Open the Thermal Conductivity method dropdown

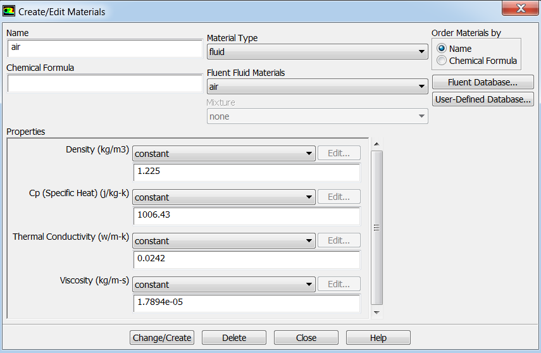[x=224, y=241]
